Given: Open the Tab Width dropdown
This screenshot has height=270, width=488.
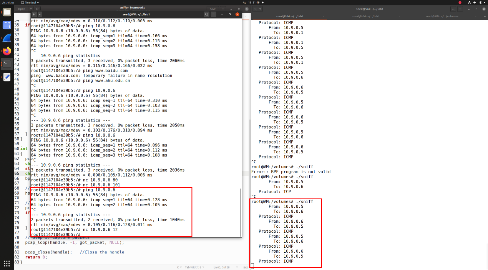Looking at the screenshot, I should point(194,267).
